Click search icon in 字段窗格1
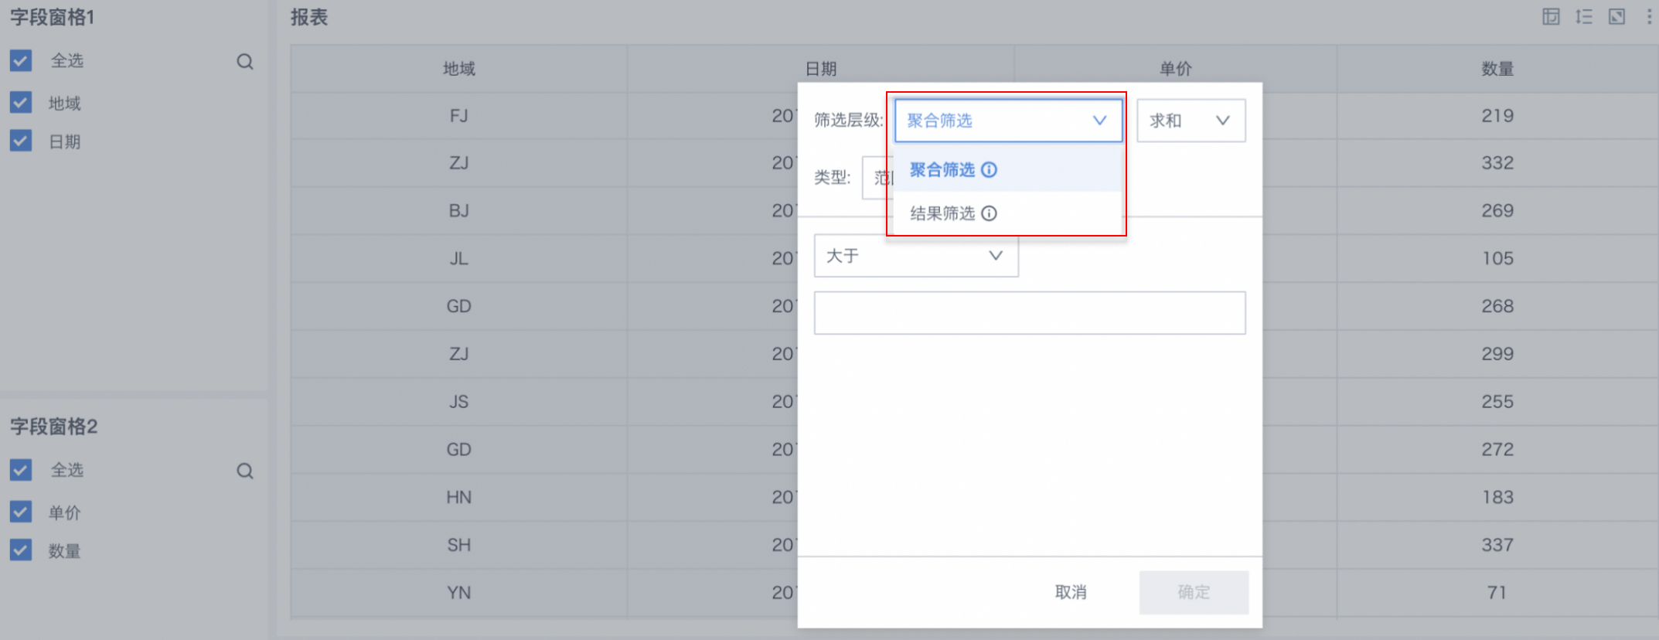 coord(245,62)
